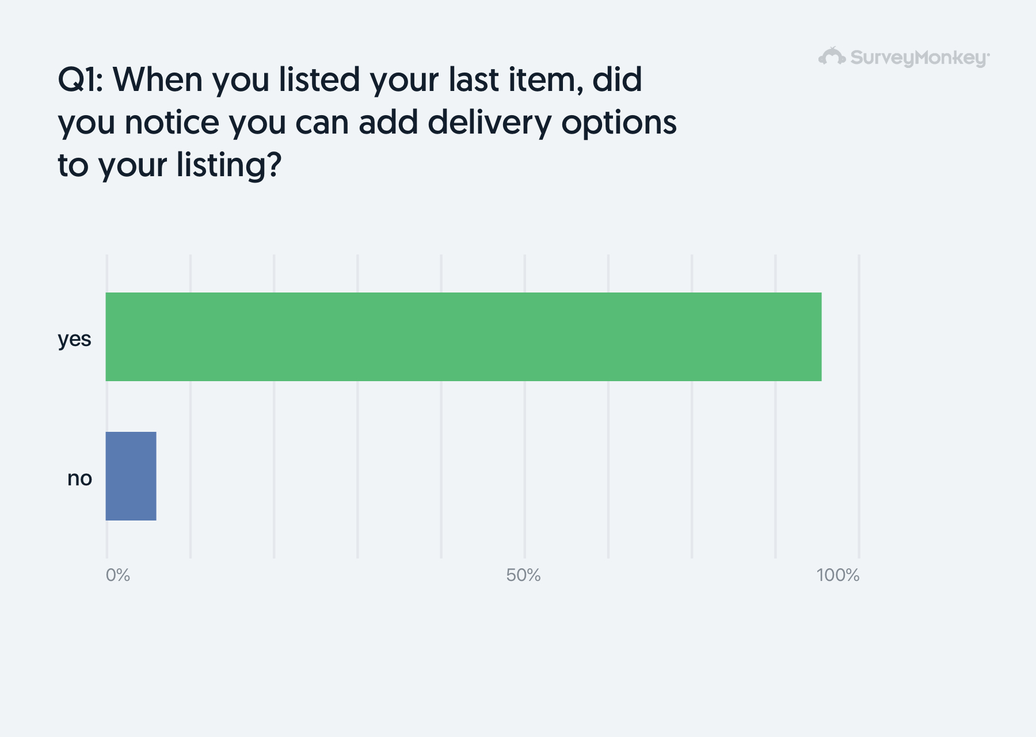Click the no axis label
The height and width of the screenshot is (737, 1036).
tap(79, 478)
